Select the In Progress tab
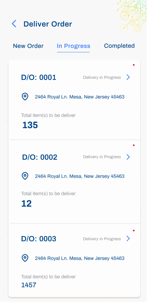This screenshot has width=147, height=302. click(x=73, y=46)
